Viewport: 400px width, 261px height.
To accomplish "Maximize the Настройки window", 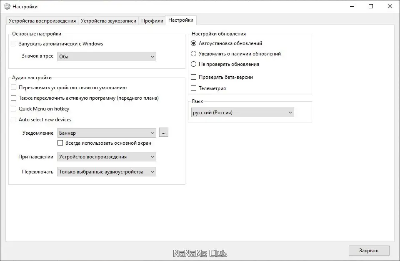I will 371,6.
